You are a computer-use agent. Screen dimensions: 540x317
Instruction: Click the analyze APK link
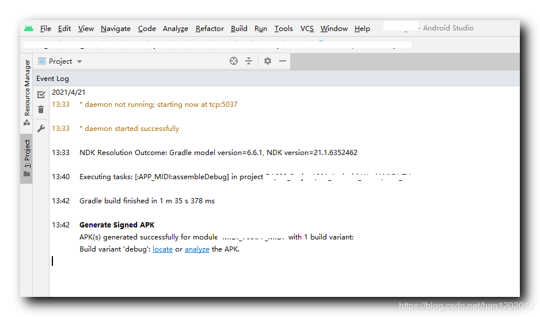(197, 249)
